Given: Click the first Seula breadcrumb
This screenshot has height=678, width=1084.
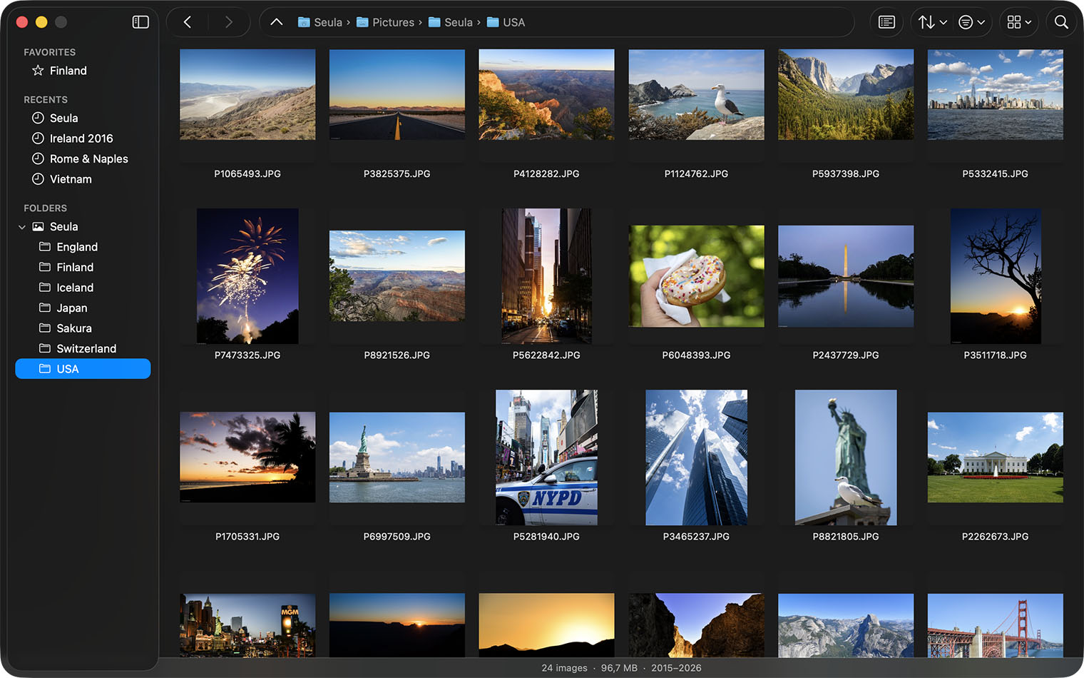Looking at the screenshot, I should coord(319,22).
